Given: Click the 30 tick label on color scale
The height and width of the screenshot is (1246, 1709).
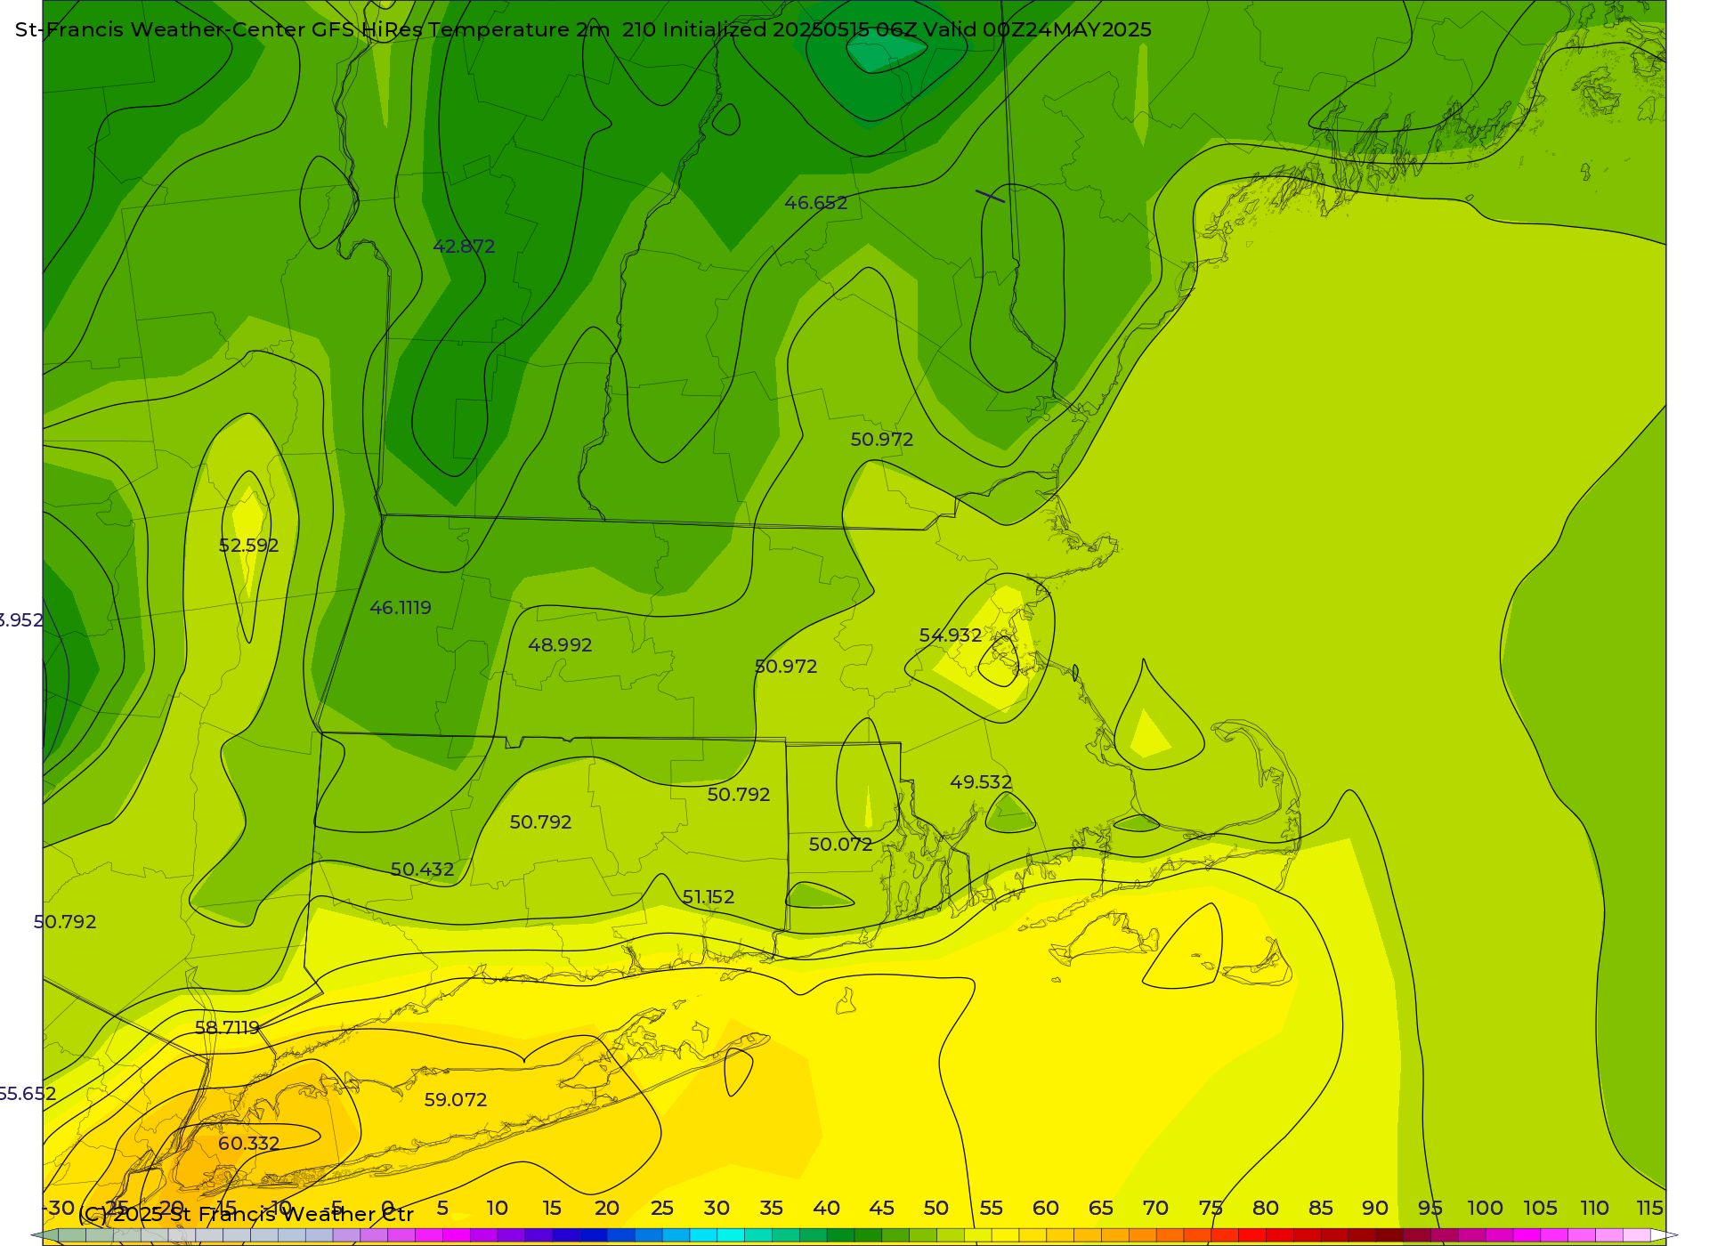Looking at the screenshot, I should click(717, 1209).
